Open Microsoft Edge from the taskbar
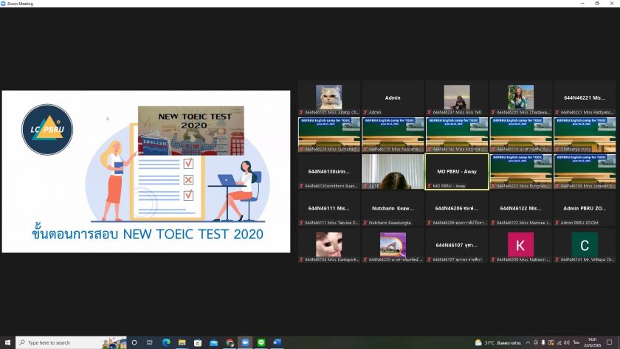The width and height of the screenshot is (620, 349). click(x=166, y=342)
